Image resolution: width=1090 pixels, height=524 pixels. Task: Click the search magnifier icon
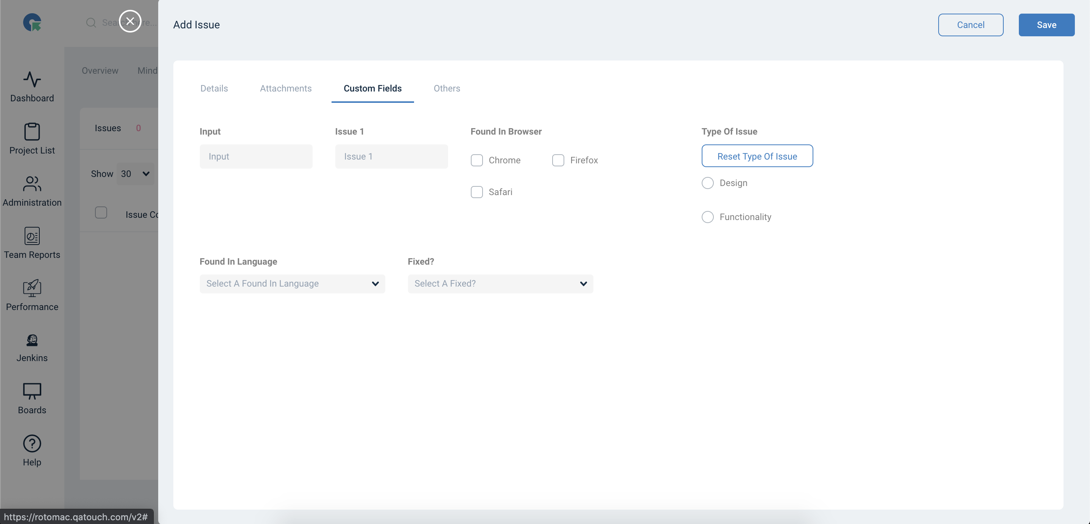tap(91, 22)
